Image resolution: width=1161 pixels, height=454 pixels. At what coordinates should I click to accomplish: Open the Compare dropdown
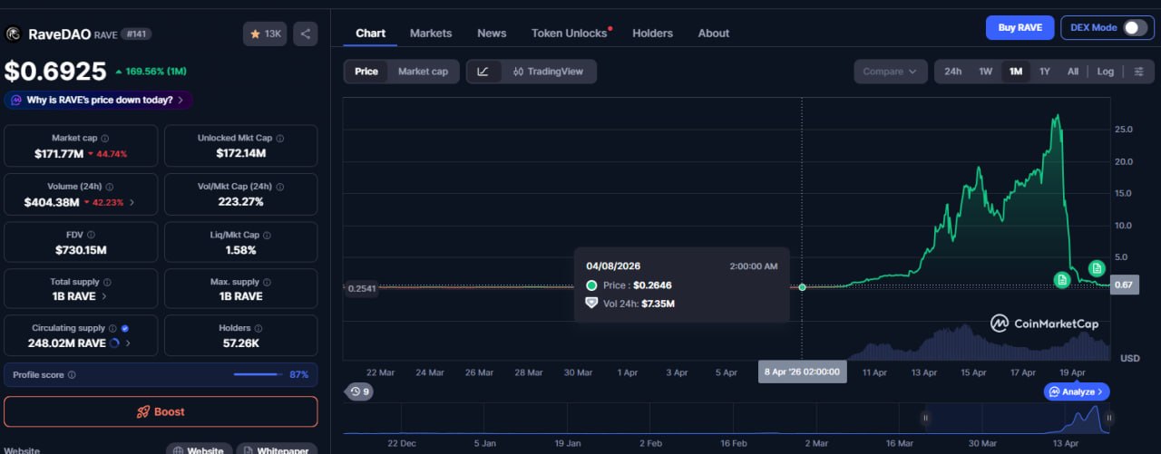(890, 72)
